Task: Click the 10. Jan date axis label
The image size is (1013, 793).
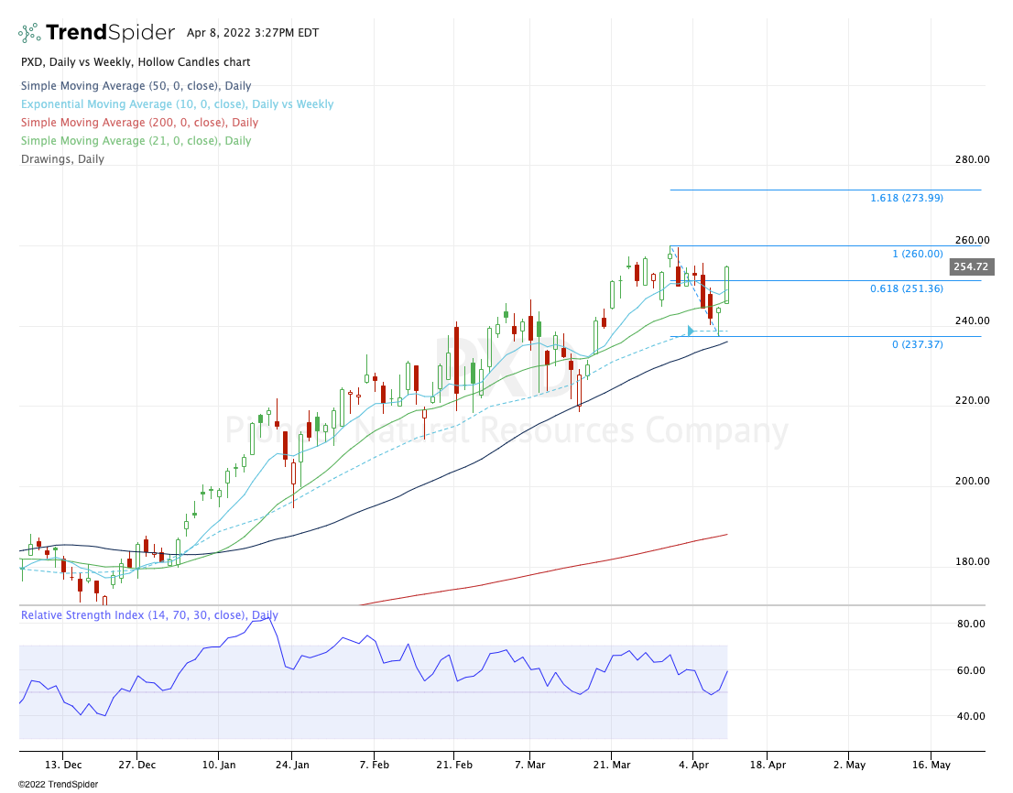Action: click(219, 765)
